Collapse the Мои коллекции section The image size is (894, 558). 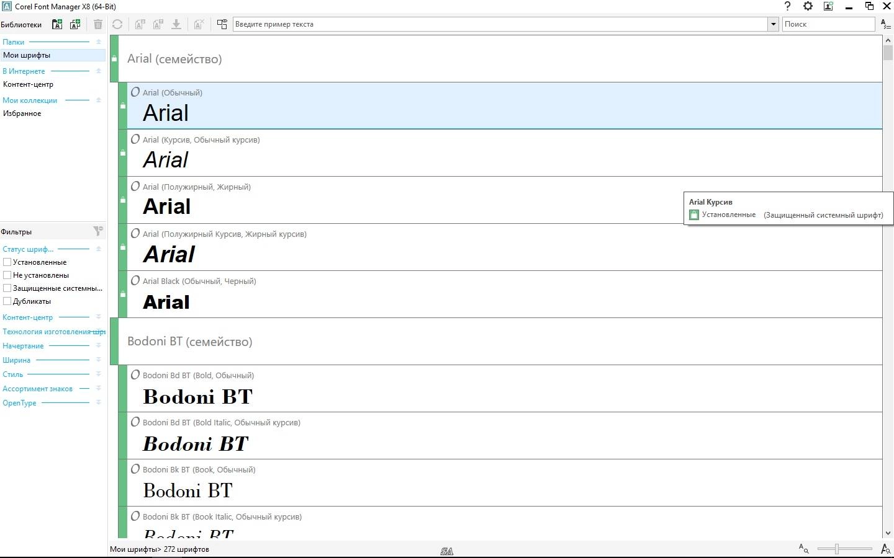[x=98, y=100]
